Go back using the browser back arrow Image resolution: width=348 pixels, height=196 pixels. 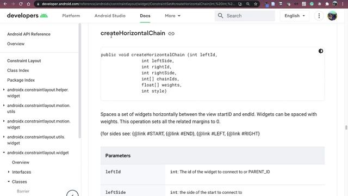coord(5,4)
